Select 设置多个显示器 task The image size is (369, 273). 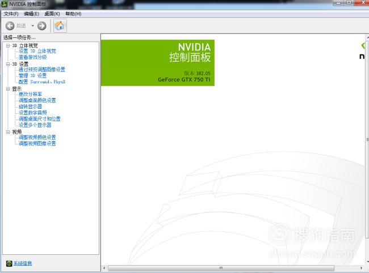click(x=35, y=125)
